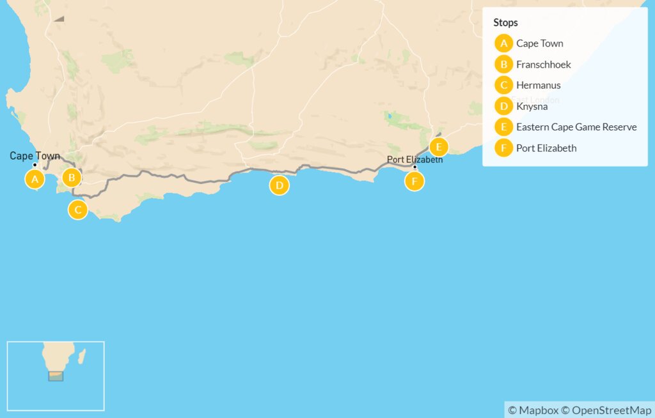Click map marker A near Cape Town
Image resolution: width=655 pixels, height=418 pixels.
(35, 179)
